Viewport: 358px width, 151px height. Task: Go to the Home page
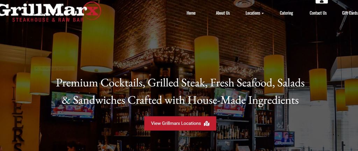[191, 13]
